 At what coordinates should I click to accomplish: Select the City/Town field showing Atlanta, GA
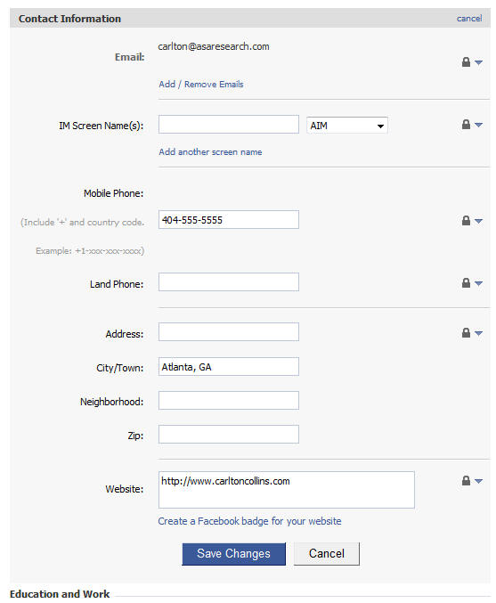pyautogui.click(x=229, y=366)
